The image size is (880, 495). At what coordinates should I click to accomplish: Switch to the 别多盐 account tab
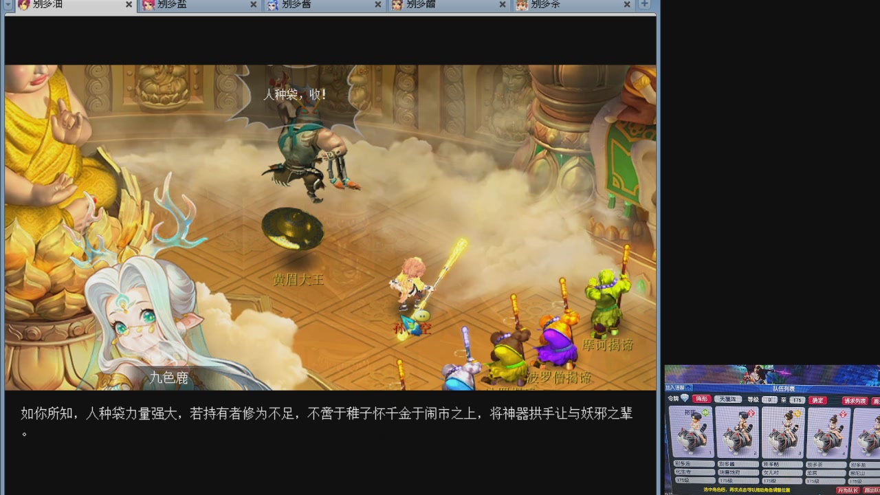pos(200,5)
